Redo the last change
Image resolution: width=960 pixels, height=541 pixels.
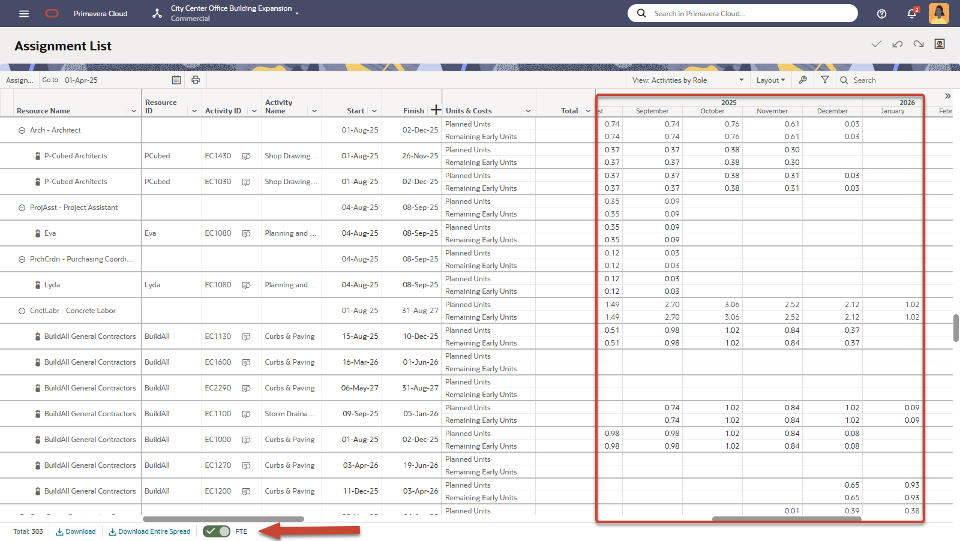tap(918, 44)
